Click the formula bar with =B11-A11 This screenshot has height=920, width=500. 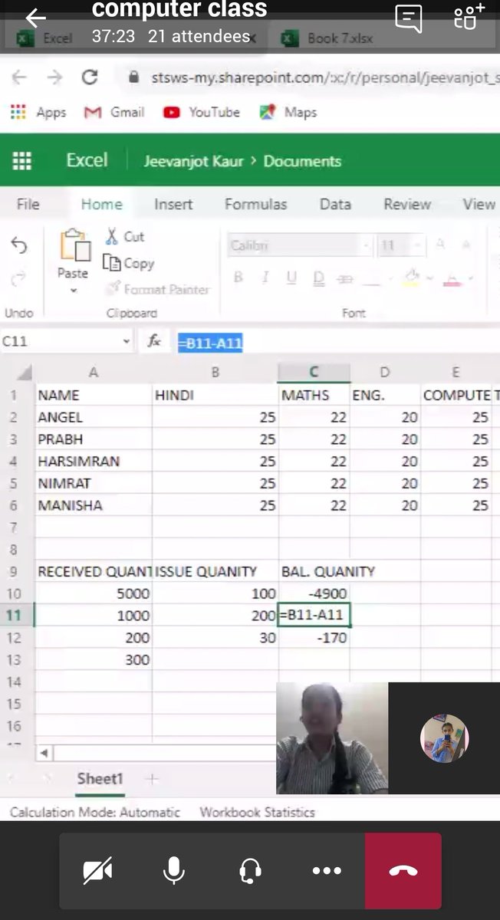point(337,342)
